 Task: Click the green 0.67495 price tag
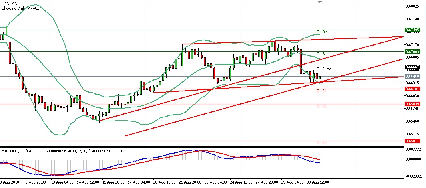[x=412, y=30]
